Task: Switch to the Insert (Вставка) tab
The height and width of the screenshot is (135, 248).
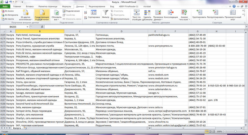Action: point(30,6)
